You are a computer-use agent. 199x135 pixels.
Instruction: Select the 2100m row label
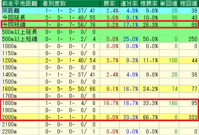(x=9, y=125)
